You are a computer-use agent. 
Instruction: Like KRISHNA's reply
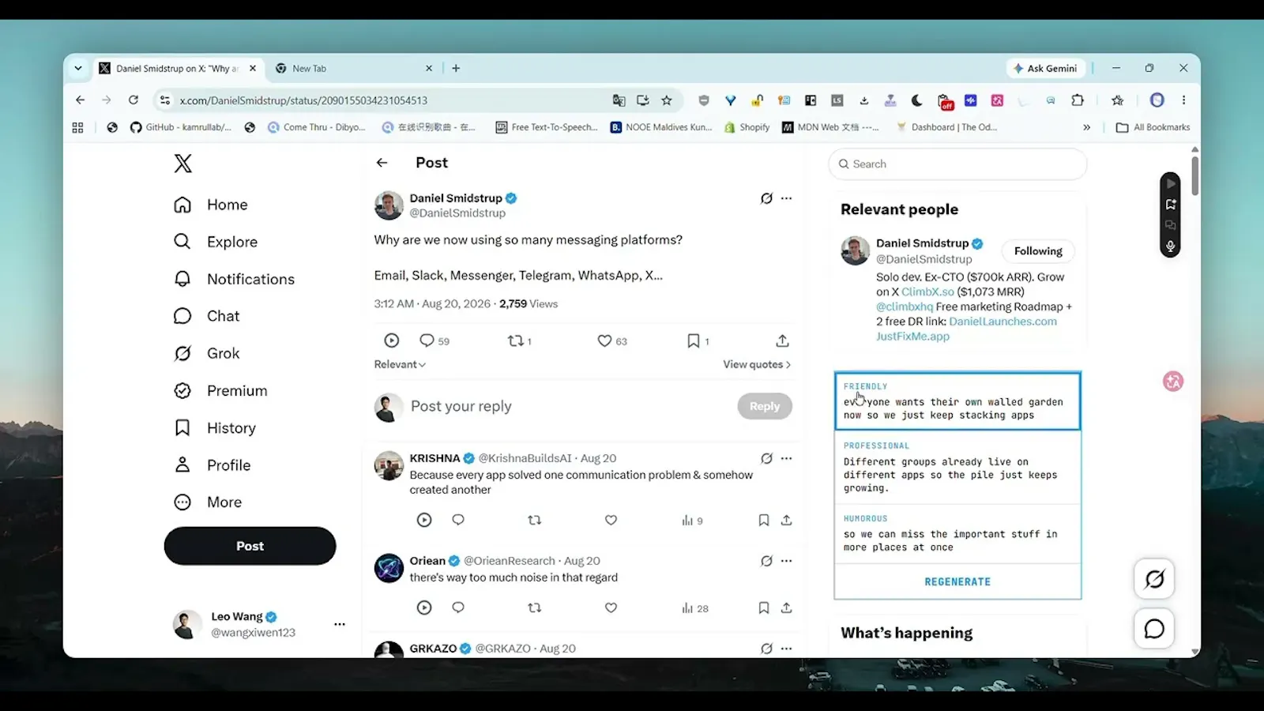tap(611, 520)
